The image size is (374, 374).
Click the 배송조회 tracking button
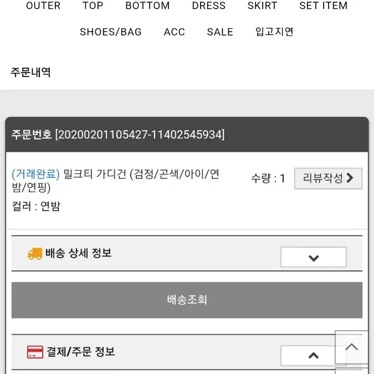[187, 300]
